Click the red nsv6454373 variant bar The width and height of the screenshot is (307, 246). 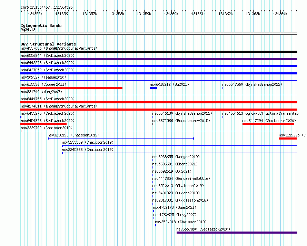[43, 124]
